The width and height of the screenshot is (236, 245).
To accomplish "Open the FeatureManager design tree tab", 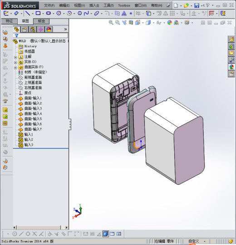I will point(16,29).
